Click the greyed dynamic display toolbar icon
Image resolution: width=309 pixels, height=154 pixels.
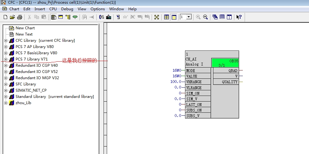(140, 17)
